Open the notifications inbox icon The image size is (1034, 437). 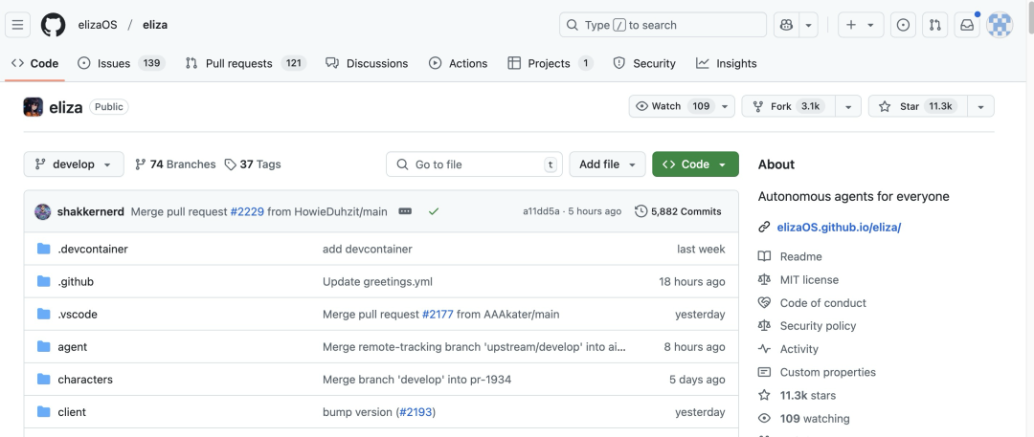(967, 25)
